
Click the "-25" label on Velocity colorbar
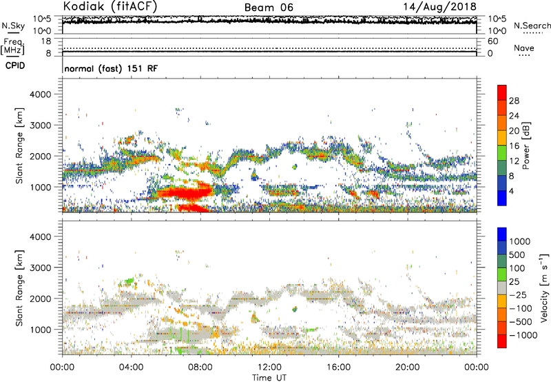coord(517,294)
